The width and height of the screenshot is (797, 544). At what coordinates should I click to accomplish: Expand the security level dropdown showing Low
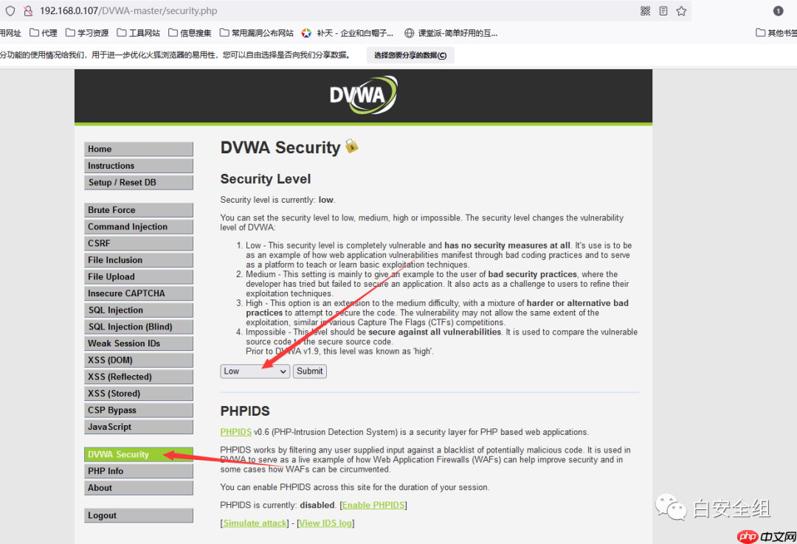coord(255,372)
